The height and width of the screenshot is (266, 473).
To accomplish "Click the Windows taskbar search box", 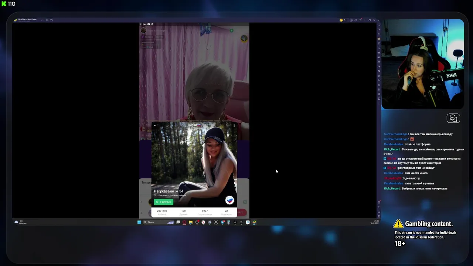I will tap(159, 222).
